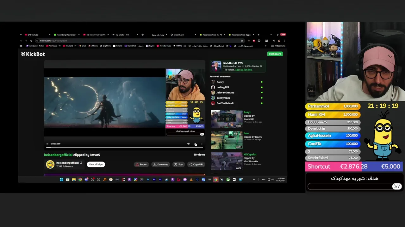Open Microsoft Store from the taskbar
Image resolution: width=405 pixels, height=227 pixels.
68,180
